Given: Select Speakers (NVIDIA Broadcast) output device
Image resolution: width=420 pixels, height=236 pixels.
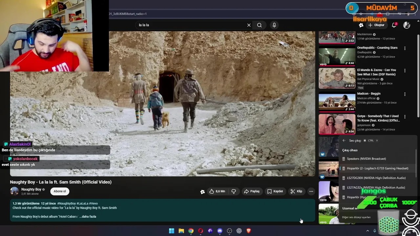Looking at the screenshot, I should (377, 159).
